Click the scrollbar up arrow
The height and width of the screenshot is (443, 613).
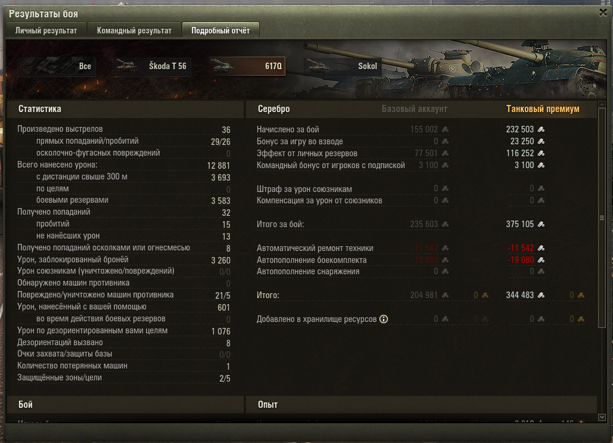[602, 105]
